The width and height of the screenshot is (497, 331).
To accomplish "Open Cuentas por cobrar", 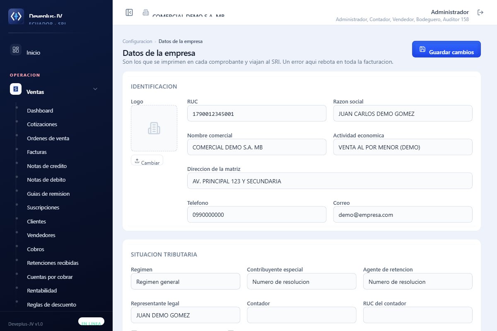I will click(50, 277).
